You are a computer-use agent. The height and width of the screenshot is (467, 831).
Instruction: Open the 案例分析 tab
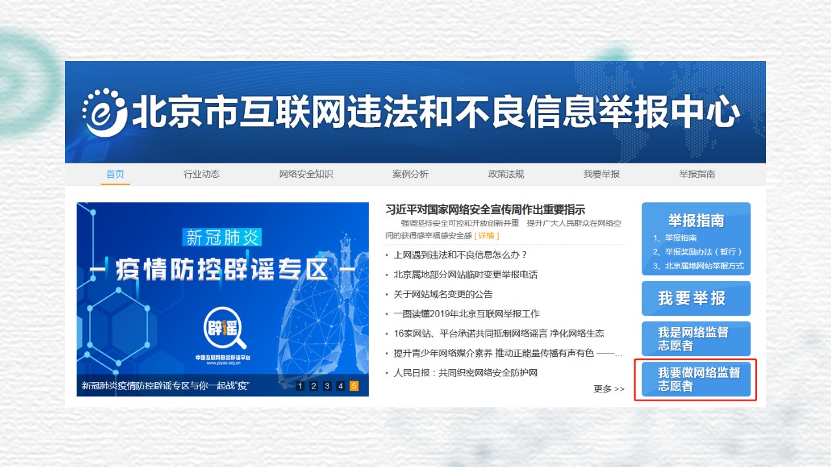click(410, 174)
